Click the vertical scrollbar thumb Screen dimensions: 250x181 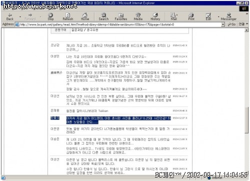246,120
